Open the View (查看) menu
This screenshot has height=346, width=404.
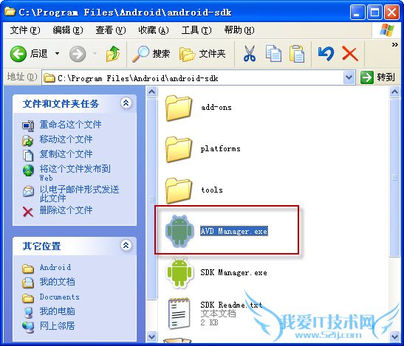(x=111, y=30)
